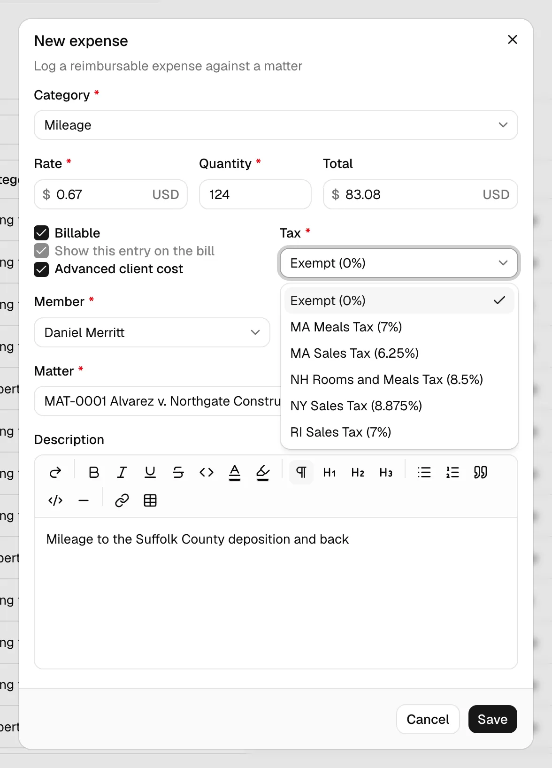Image resolution: width=552 pixels, height=768 pixels.
Task: Apply Heading 1 style
Action: tap(330, 472)
